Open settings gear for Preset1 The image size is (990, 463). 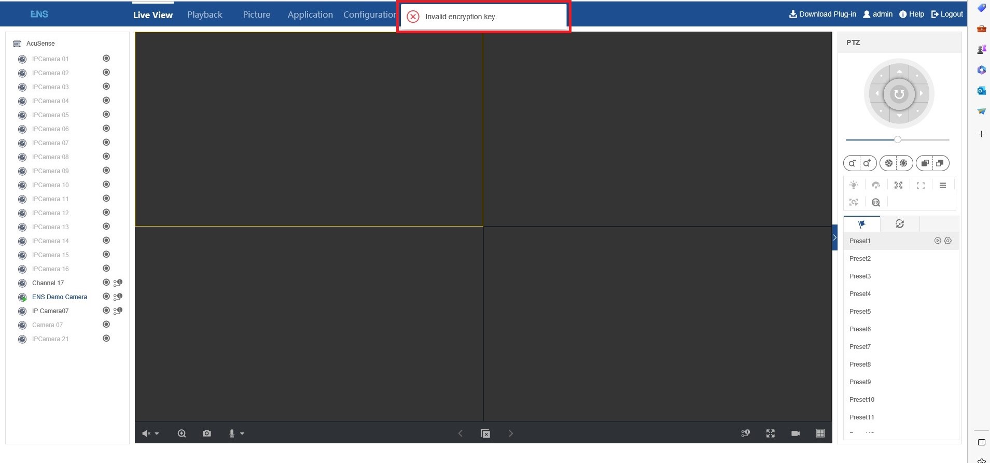pos(948,241)
